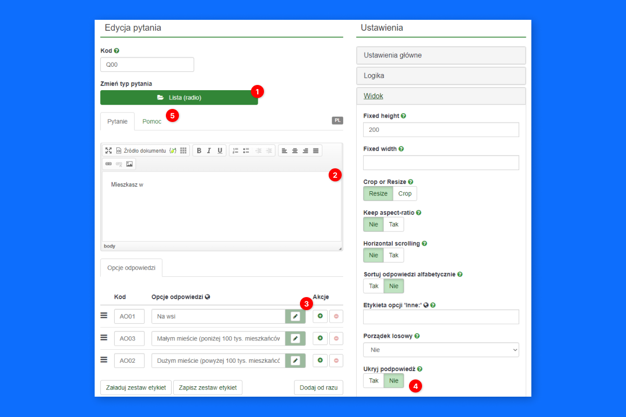Expand the Logika settings section

click(x=441, y=76)
